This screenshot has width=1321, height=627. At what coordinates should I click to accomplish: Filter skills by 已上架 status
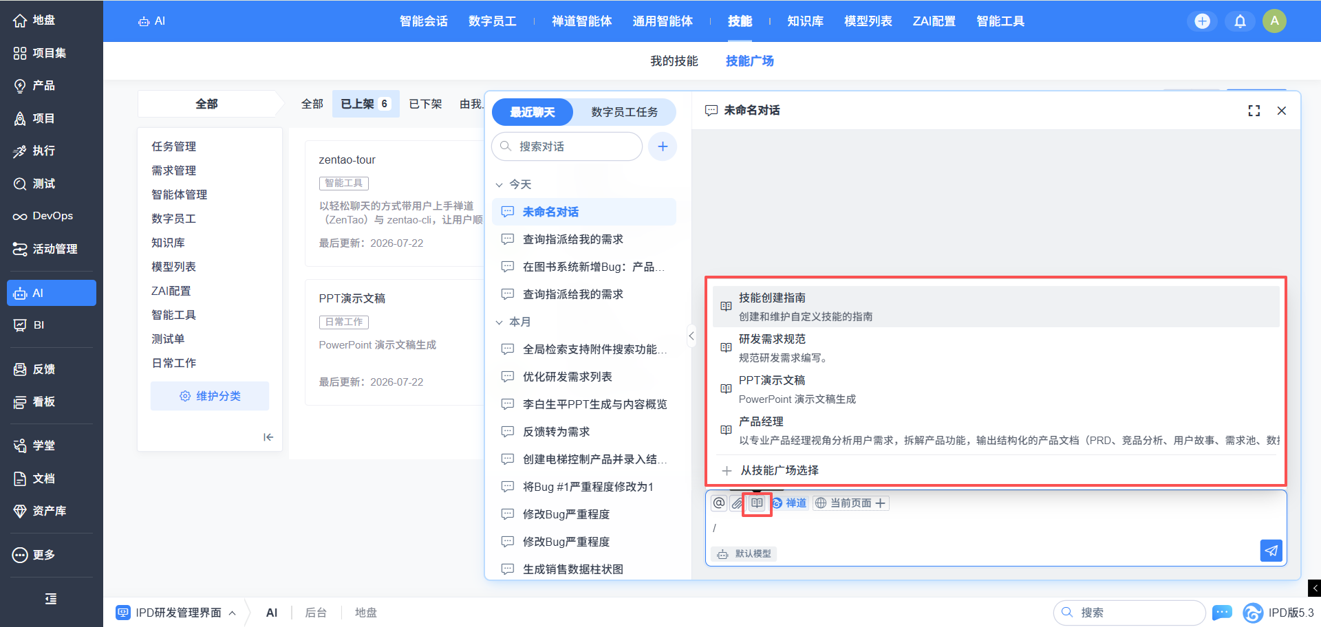[366, 104]
